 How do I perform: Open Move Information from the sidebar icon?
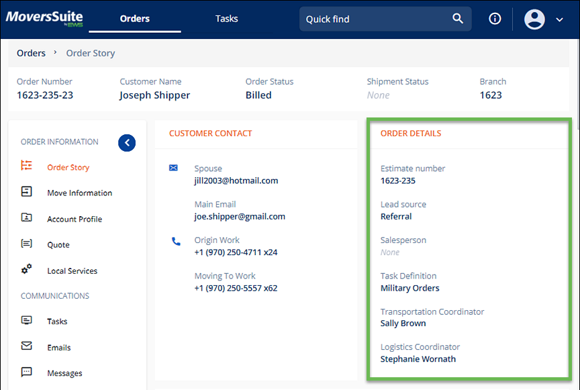26,193
